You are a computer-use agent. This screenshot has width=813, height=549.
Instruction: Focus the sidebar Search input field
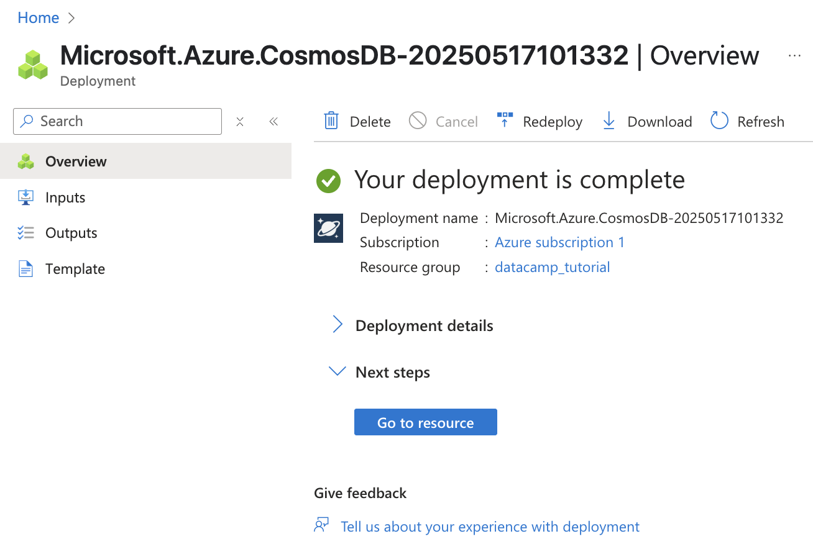pyautogui.click(x=117, y=121)
